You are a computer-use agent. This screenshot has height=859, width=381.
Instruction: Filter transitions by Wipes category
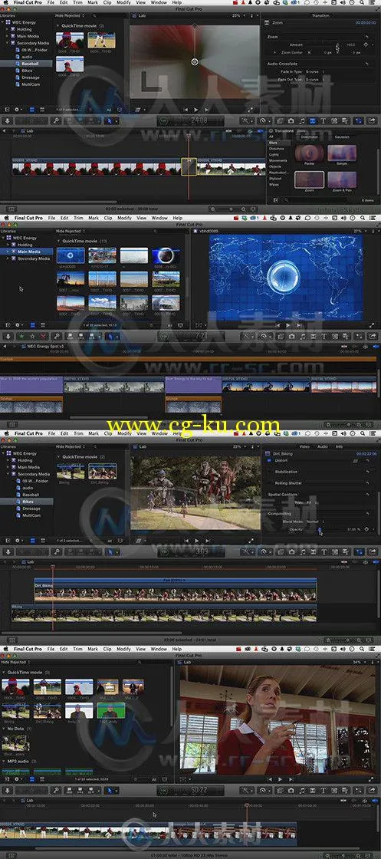[274, 184]
